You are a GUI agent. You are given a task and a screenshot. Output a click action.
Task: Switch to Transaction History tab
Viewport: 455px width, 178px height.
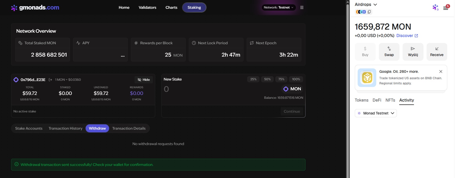click(x=65, y=128)
